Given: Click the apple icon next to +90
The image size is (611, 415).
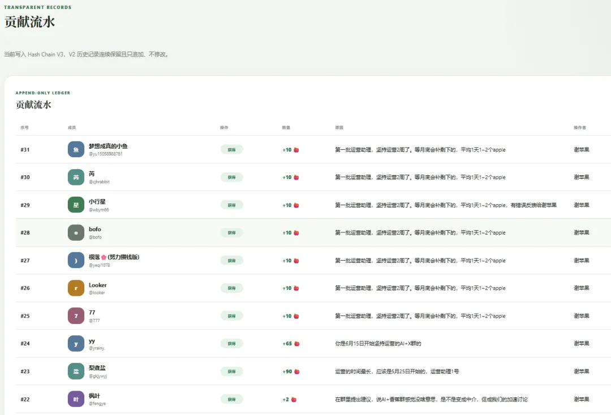Looking at the screenshot, I should 297,371.
